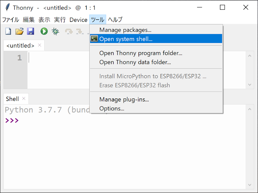Close the Thonny window
The width and height of the screenshot is (258, 193).
pos(246,7)
